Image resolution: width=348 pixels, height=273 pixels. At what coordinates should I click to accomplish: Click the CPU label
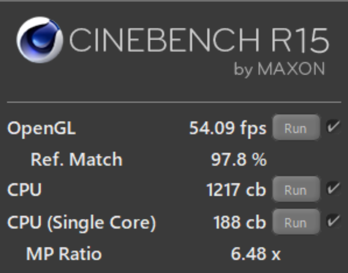coord(24,190)
